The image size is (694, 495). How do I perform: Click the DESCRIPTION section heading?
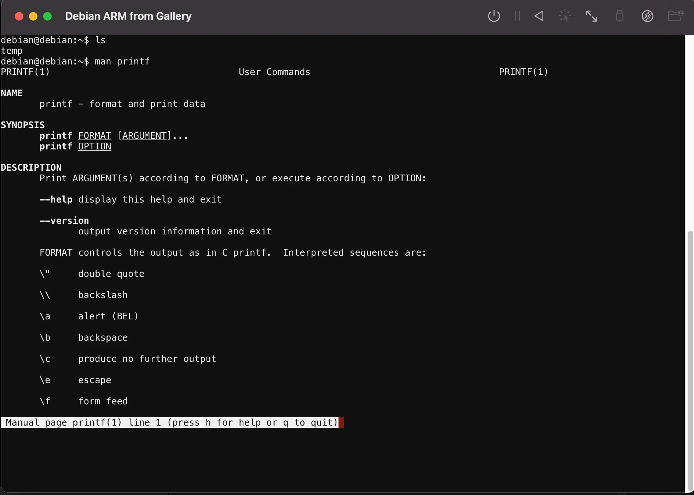click(x=31, y=167)
